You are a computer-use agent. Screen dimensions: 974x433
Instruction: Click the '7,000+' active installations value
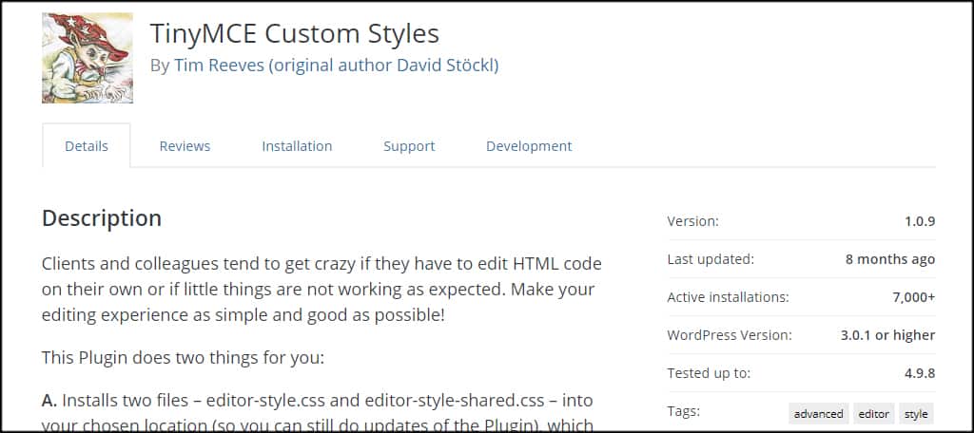coord(914,297)
